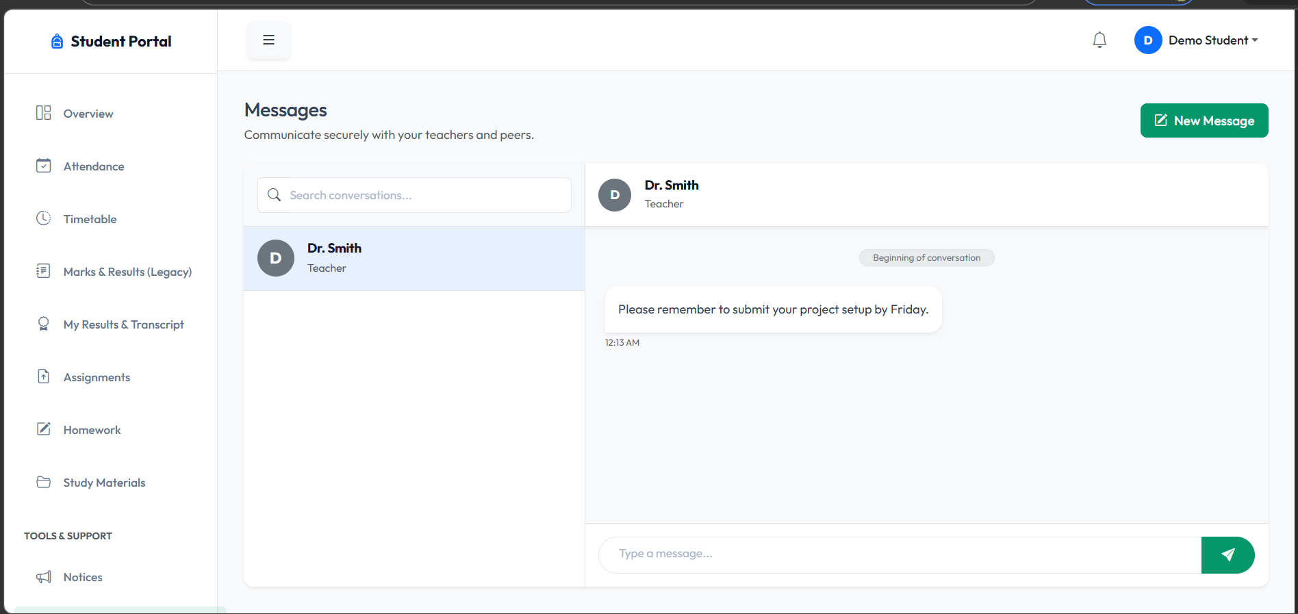
Task: Click the Student Portal logo icon
Action: click(56, 40)
